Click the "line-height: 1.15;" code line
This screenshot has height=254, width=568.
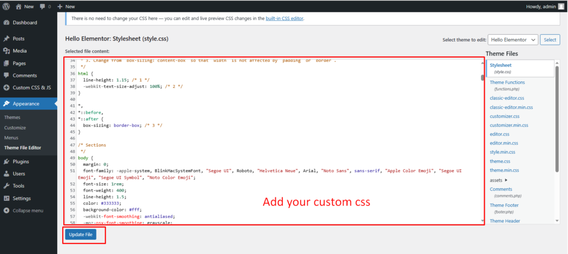click(116, 80)
